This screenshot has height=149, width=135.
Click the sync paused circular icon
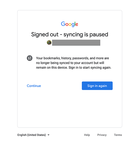point(30,58)
